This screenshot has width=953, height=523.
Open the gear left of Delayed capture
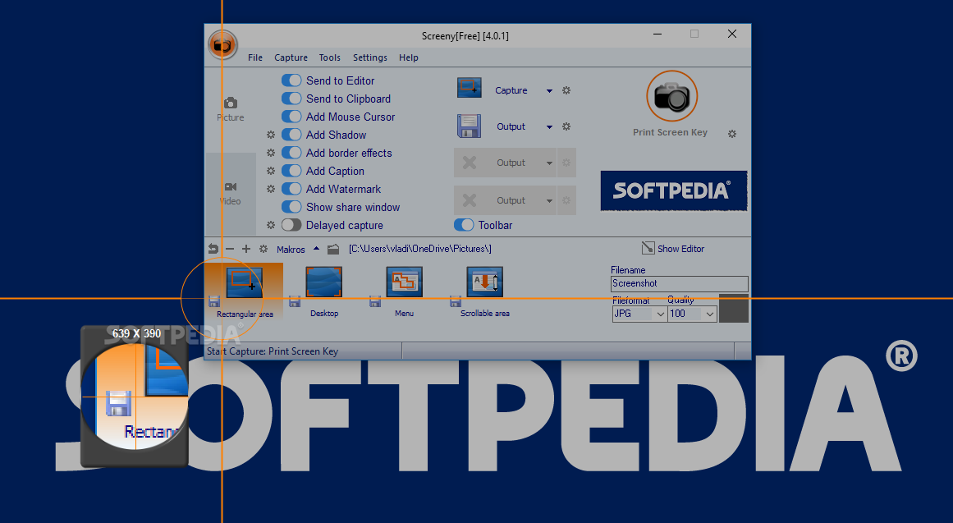tap(271, 225)
